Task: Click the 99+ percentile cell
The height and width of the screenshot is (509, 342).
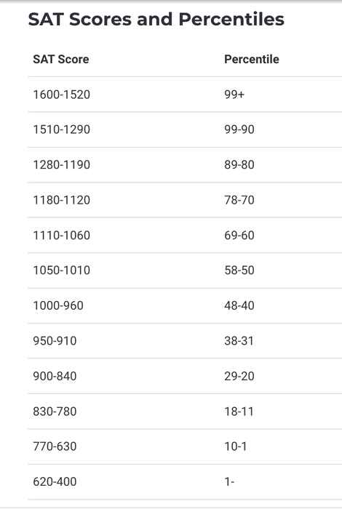Action: 234,95
